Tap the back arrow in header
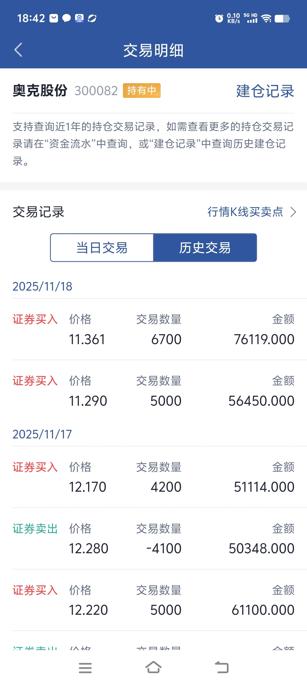Viewport: 307px width, 686px height. 18,50
